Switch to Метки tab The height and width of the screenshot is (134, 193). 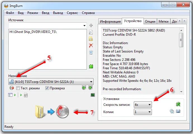click(163, 21)
